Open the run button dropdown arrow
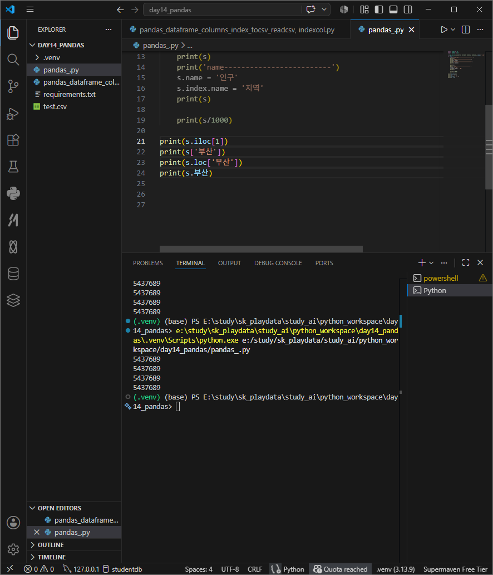This screenshot has width=493, height=575. pos(453,30)
